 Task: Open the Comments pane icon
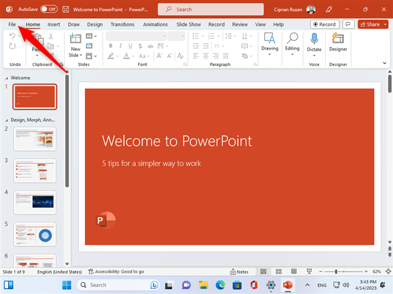(x=348, y=24)
